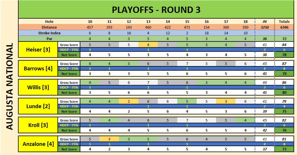Click Anzalone's net total of 73
297x155 pixels.
coord(284,149)
